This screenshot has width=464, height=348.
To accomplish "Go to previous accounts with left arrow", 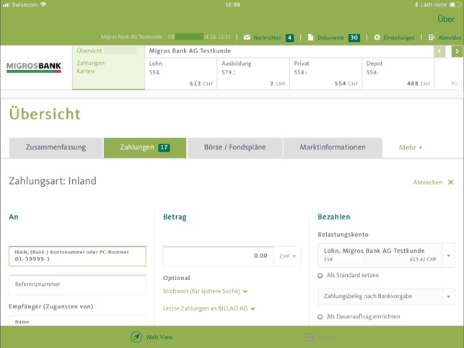I will (439, 51).
